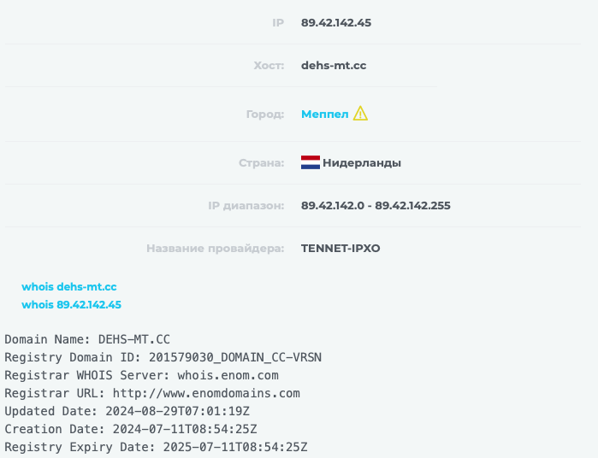Click the Страна field label
598x458 pixels.
[262, 162]
